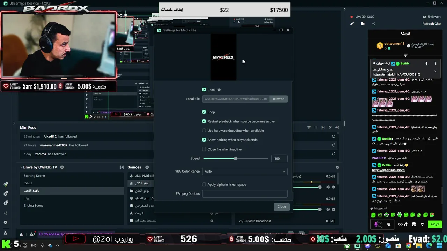Unmute the second mixer audio channel
This screenshot has height=251, width=447.
(x=328, y=210)
